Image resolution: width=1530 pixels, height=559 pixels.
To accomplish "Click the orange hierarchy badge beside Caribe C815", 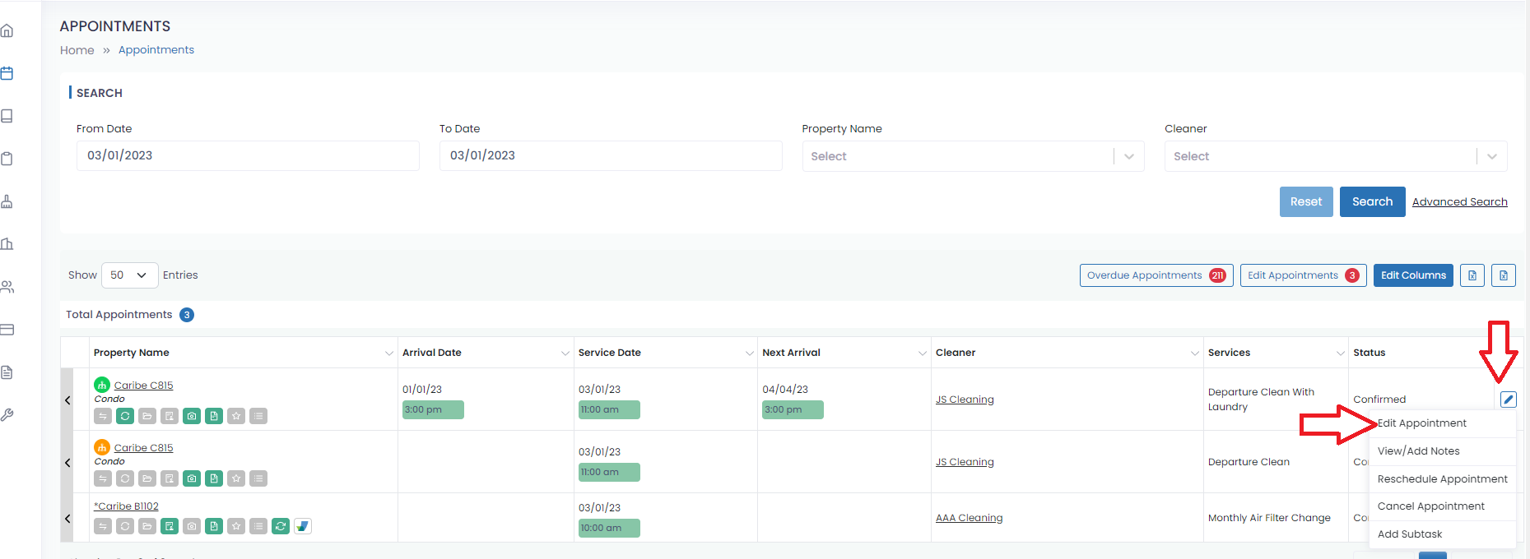I will 102,447.
